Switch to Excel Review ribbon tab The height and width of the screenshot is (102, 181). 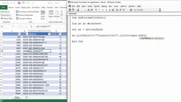coord(50,7)
